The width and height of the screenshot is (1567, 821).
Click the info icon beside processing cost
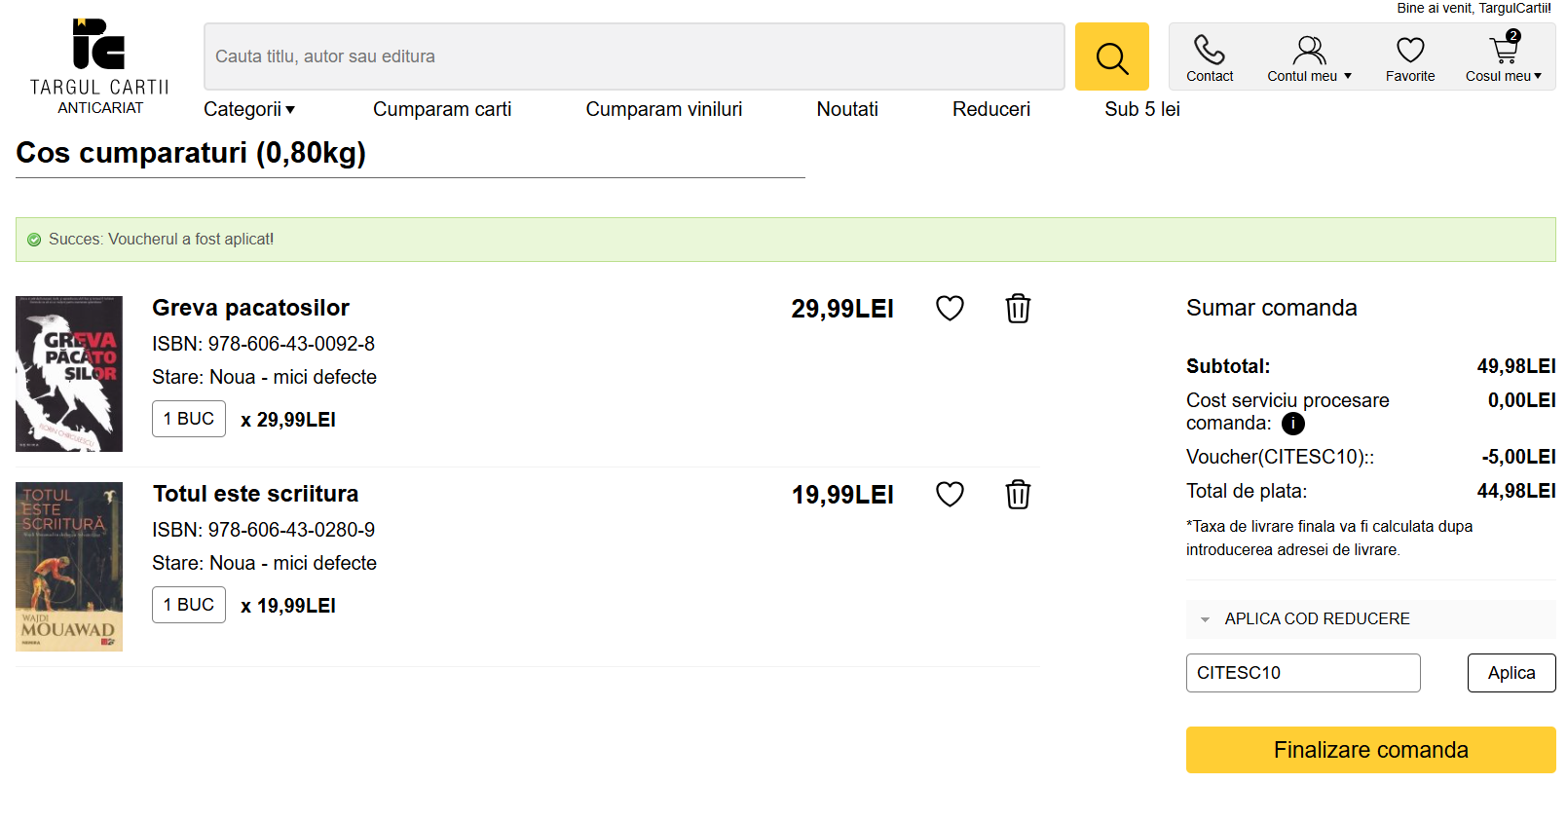pyautogui.click(x=1292, y=424)
